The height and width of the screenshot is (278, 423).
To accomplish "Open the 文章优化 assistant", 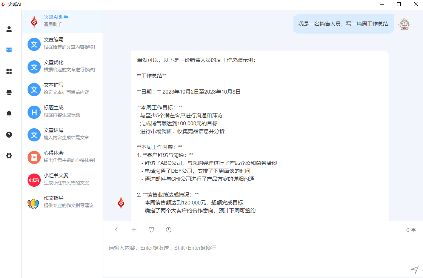I will coord(62,67).
